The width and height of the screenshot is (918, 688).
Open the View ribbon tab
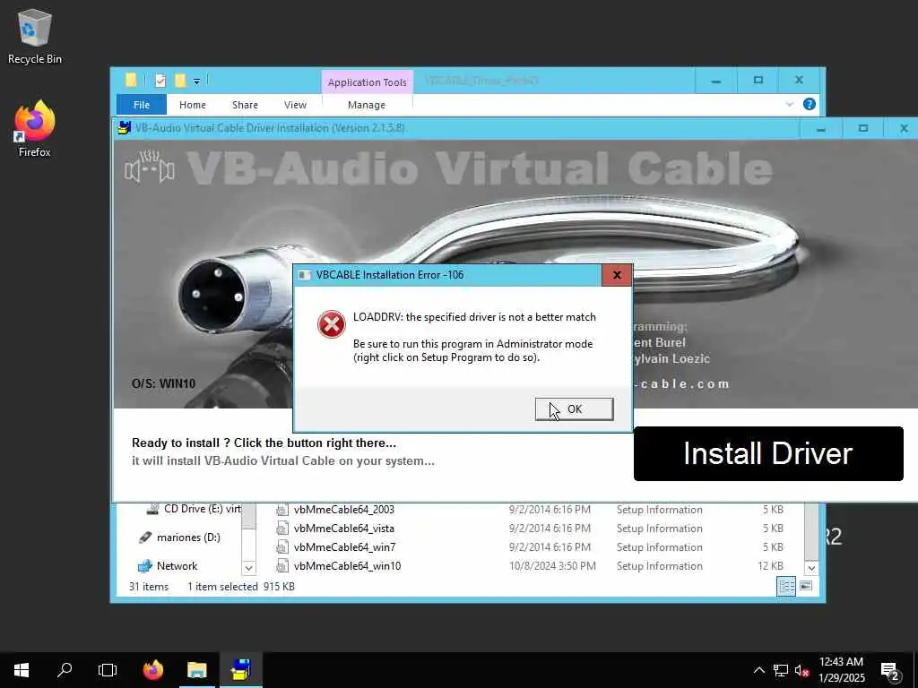click(295, 105)
